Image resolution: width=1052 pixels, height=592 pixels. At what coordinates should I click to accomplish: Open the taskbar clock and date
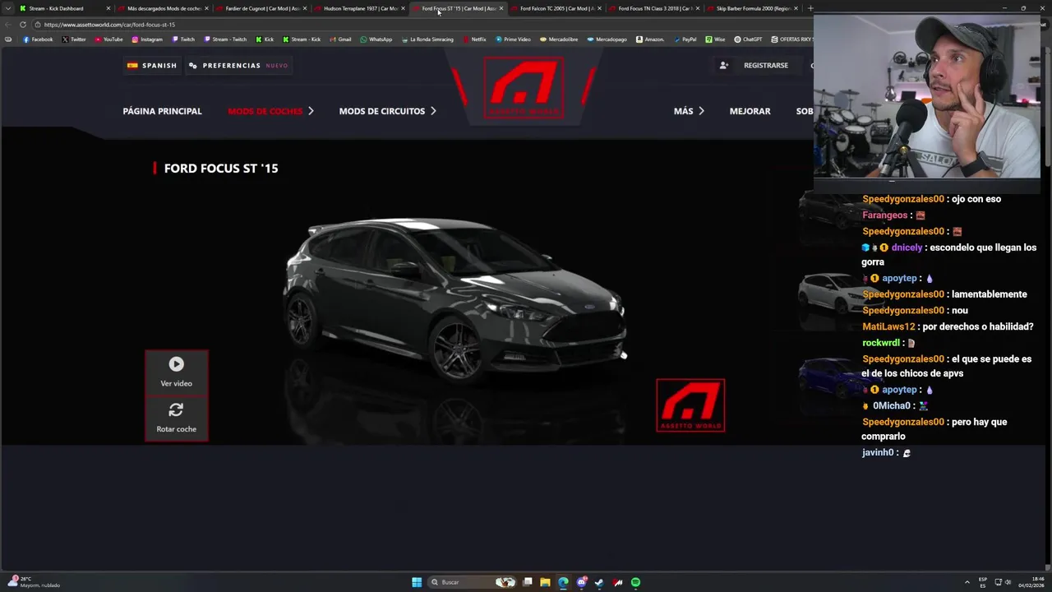1031,582
